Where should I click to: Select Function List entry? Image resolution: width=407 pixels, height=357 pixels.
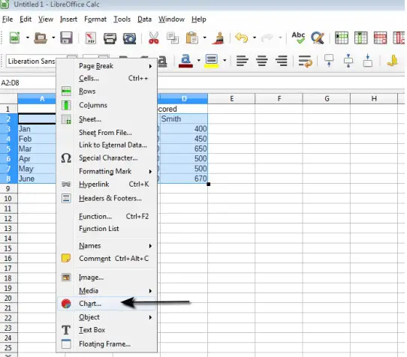[x=107, y=229]
